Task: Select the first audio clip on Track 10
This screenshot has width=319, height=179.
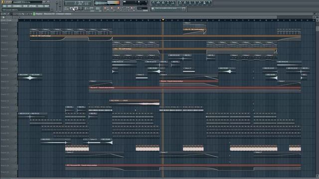Action: click(24, 77)
